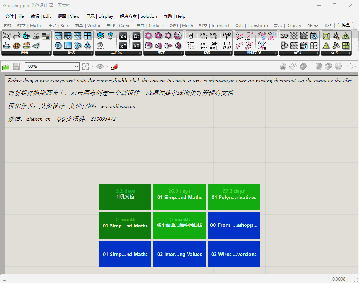This screenshot has width=359, height=283.
Task: Click the green subdivided triangle icon in 迭代
Action: 346,36
